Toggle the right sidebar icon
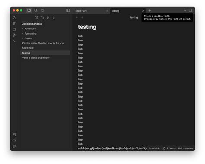This screenshot has width=205, height=164. click(x=191, y=10)
